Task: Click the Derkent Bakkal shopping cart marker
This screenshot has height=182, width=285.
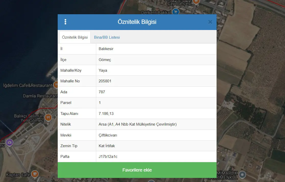Action: click(x=176, y=12)
